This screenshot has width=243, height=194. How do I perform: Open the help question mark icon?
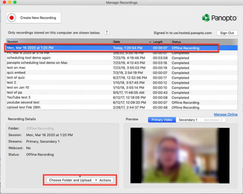pos(107,33)
